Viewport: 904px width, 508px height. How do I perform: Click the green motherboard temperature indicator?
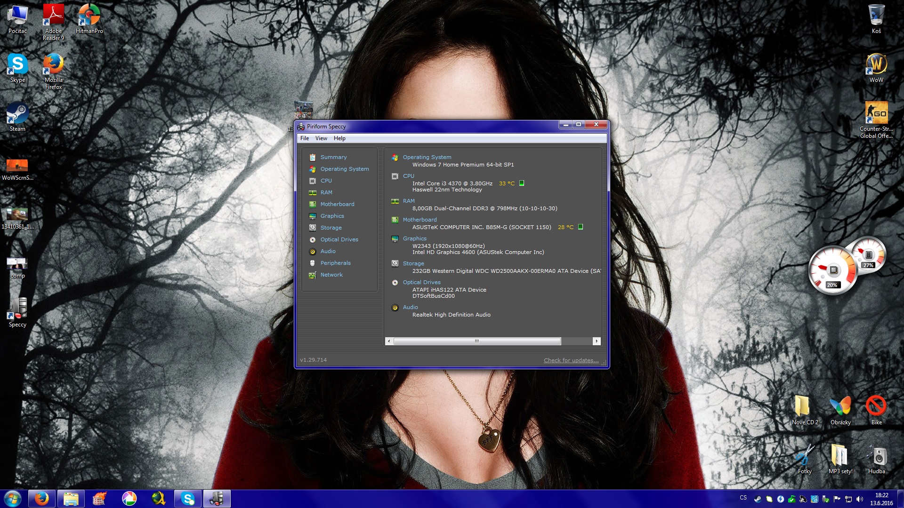coord(581,227)
